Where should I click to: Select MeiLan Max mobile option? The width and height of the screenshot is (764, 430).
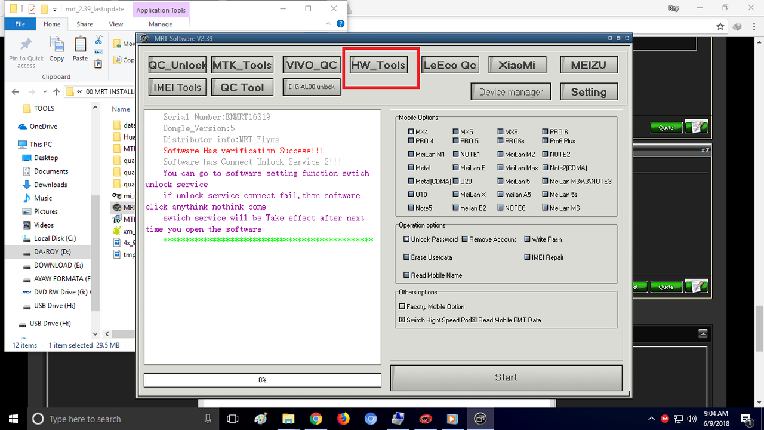coord(517,168)
